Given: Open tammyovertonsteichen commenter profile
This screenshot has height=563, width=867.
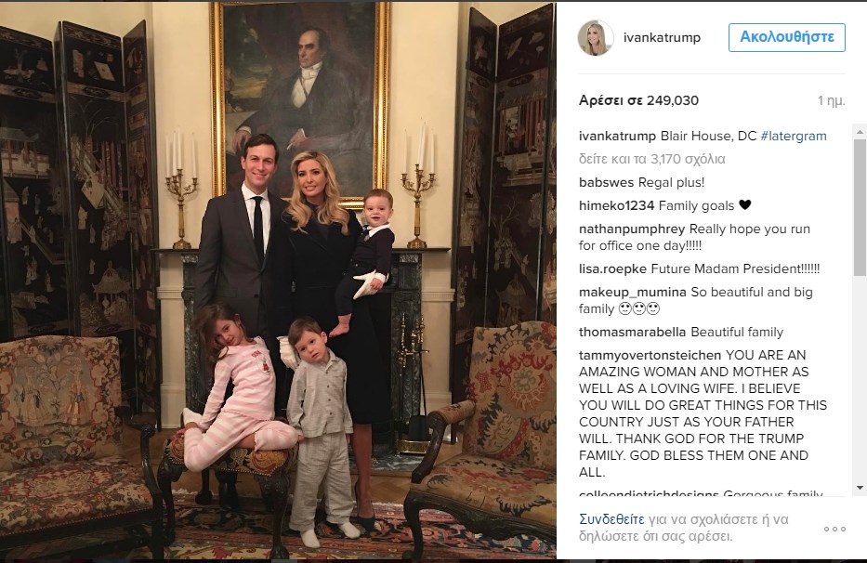Looking at the screenshot, I should click(x=650, y=355).
